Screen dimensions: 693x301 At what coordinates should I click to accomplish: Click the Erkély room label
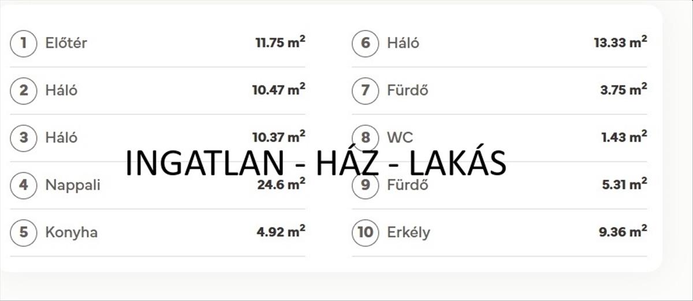click(x=408, y=232)
